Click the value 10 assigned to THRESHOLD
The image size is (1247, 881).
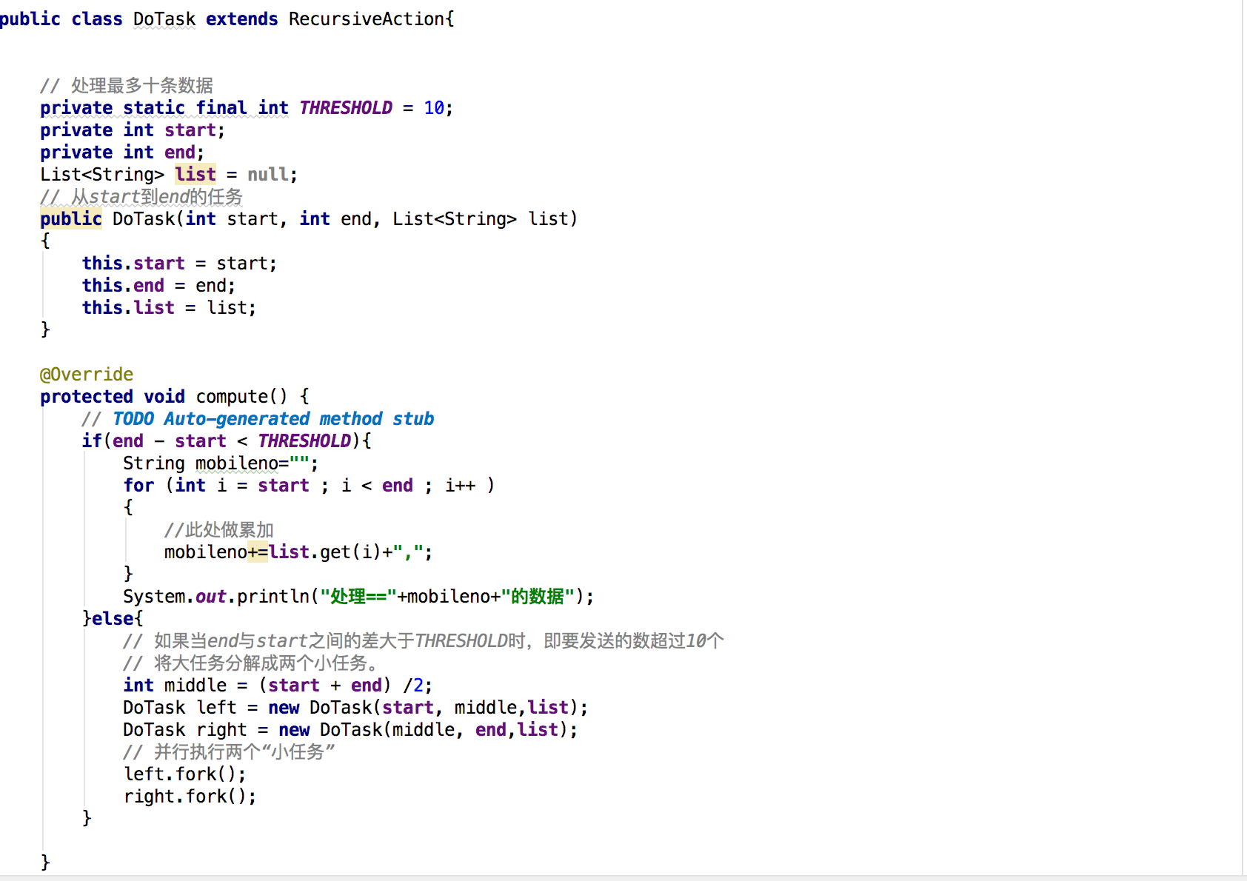click(434, 108)
